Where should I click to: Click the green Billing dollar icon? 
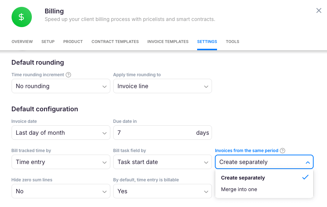click(22, 17)
